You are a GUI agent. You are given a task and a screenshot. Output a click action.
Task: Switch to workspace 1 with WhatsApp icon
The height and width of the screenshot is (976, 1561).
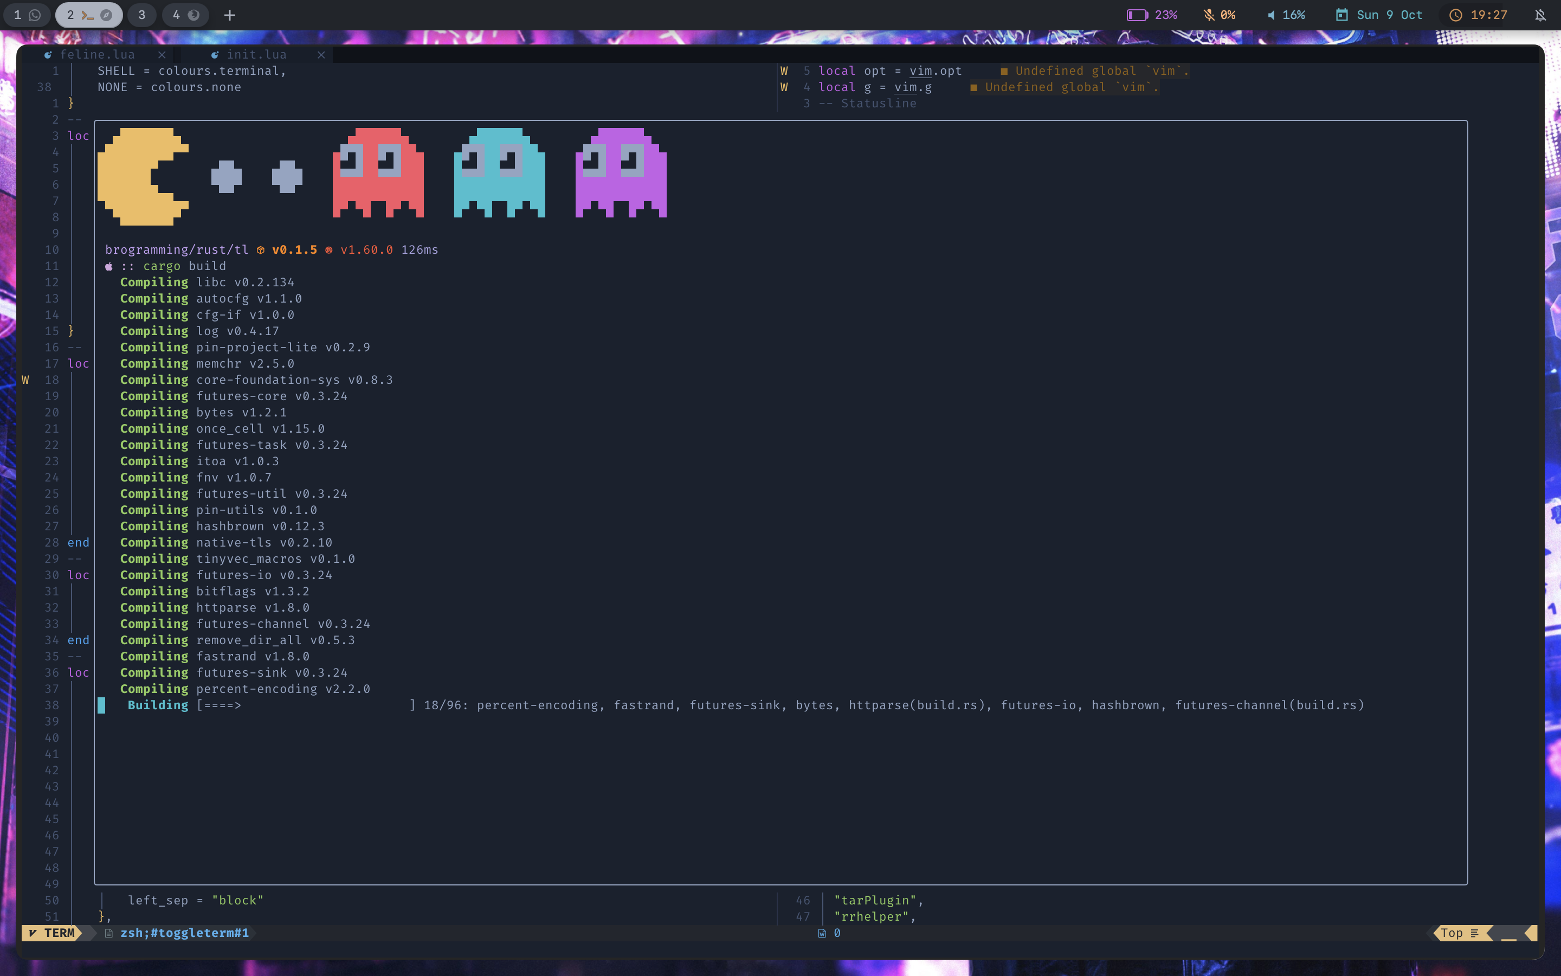(x=27, y=15)
